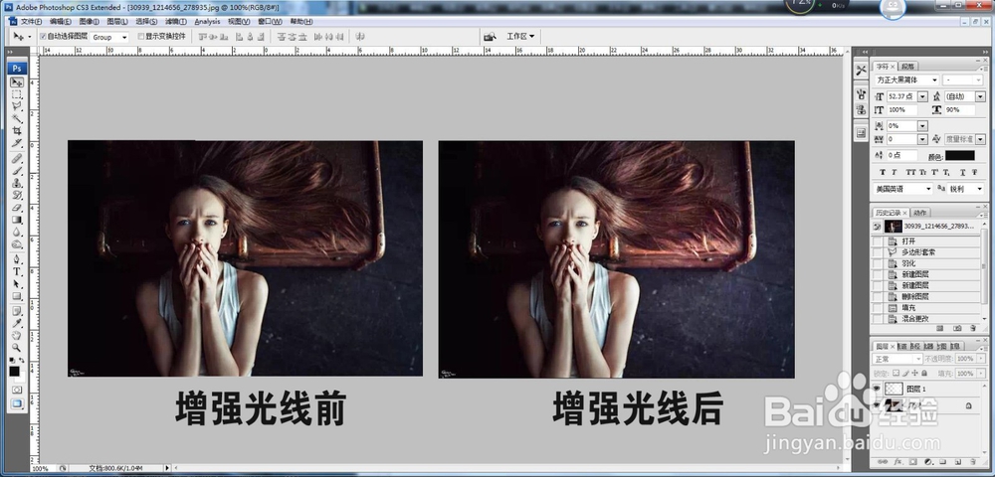
Task: Toggle 自动选择图层 checkbox
Action: [x=43, y=37]
